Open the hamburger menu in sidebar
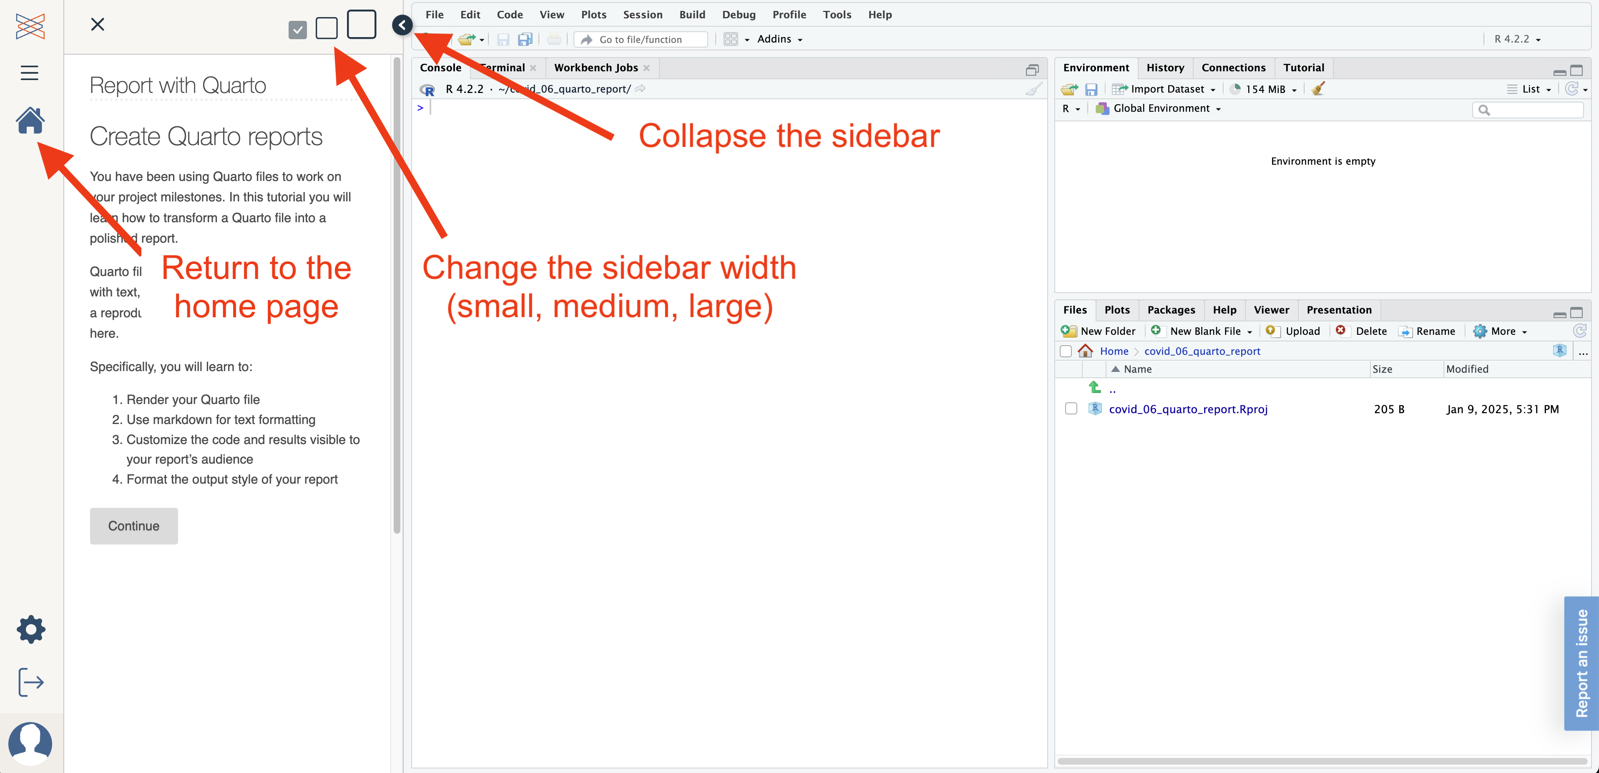The width and height of the screenshot is (1599, 773). [x=29, y=73]
